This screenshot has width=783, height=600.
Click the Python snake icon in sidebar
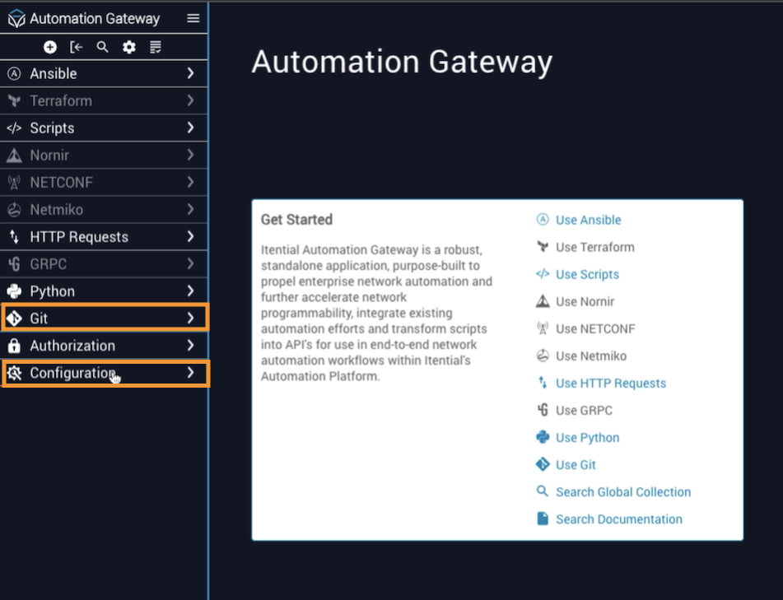[x=14, y=291]
